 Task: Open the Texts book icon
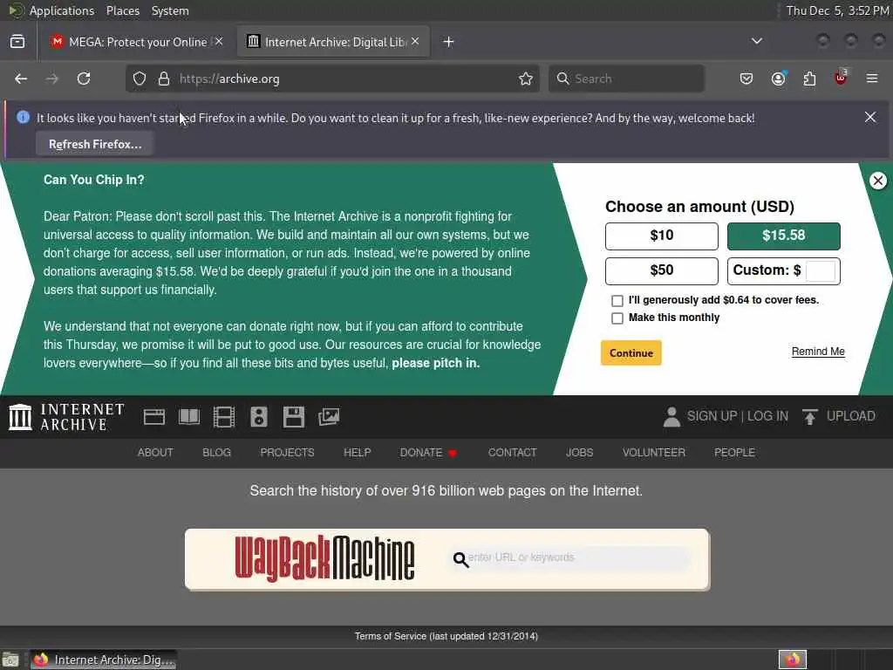pyautogui.click(x=189, y=417)
